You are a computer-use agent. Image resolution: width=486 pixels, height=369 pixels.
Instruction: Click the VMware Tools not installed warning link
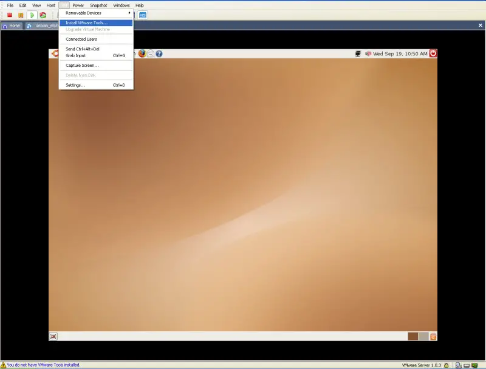(39, 364)
